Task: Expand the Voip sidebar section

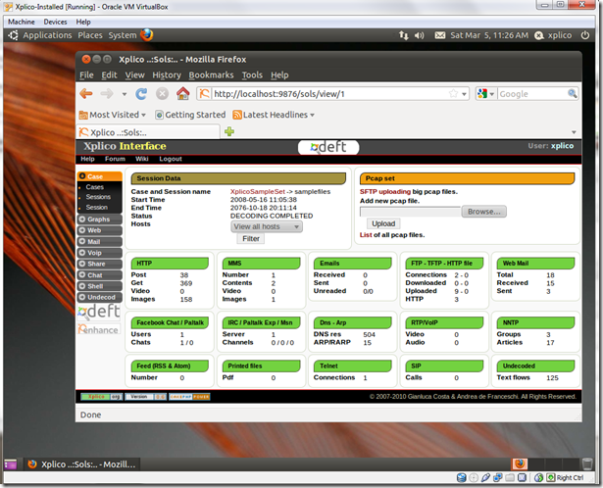Action: [100, 253]
